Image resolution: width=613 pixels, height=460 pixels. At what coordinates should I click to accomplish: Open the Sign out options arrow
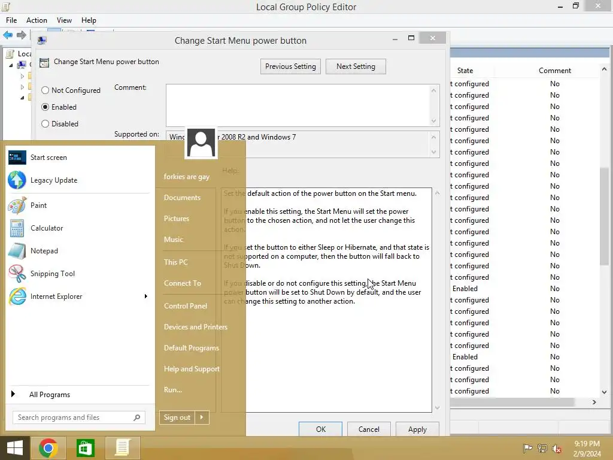point(202,417)
